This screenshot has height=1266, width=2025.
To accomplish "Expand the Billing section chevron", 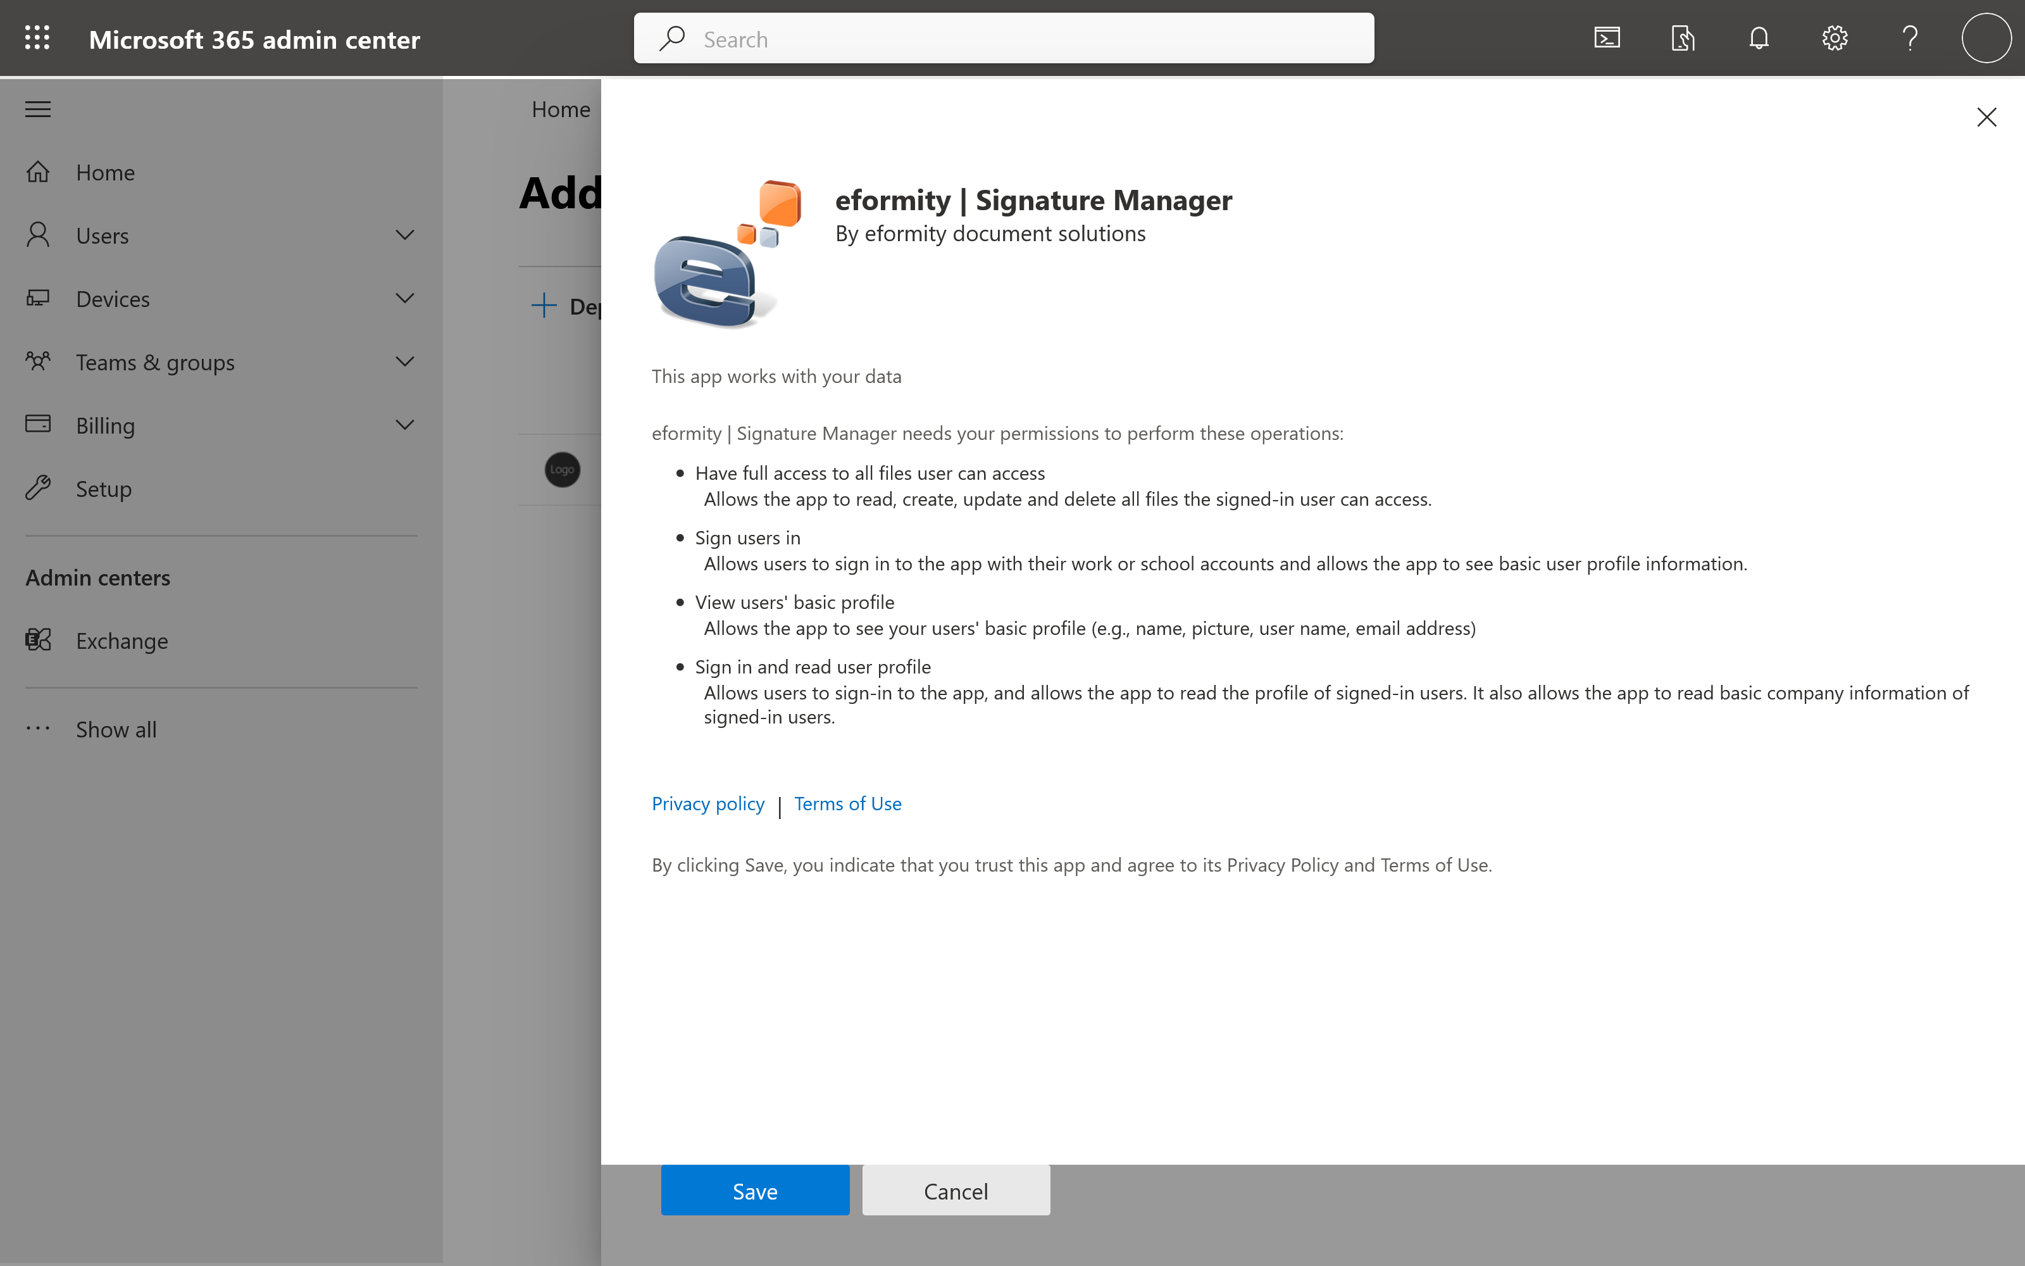I will [x=405, y=425].
